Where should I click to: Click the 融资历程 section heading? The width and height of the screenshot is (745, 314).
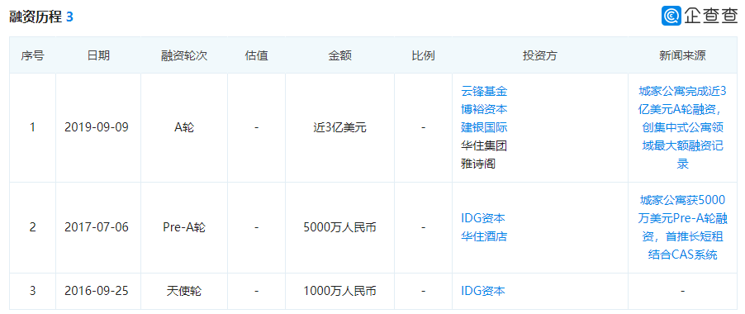coord(36,17)
